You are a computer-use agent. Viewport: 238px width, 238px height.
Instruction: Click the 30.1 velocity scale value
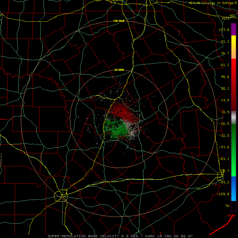tap(225, 89)
